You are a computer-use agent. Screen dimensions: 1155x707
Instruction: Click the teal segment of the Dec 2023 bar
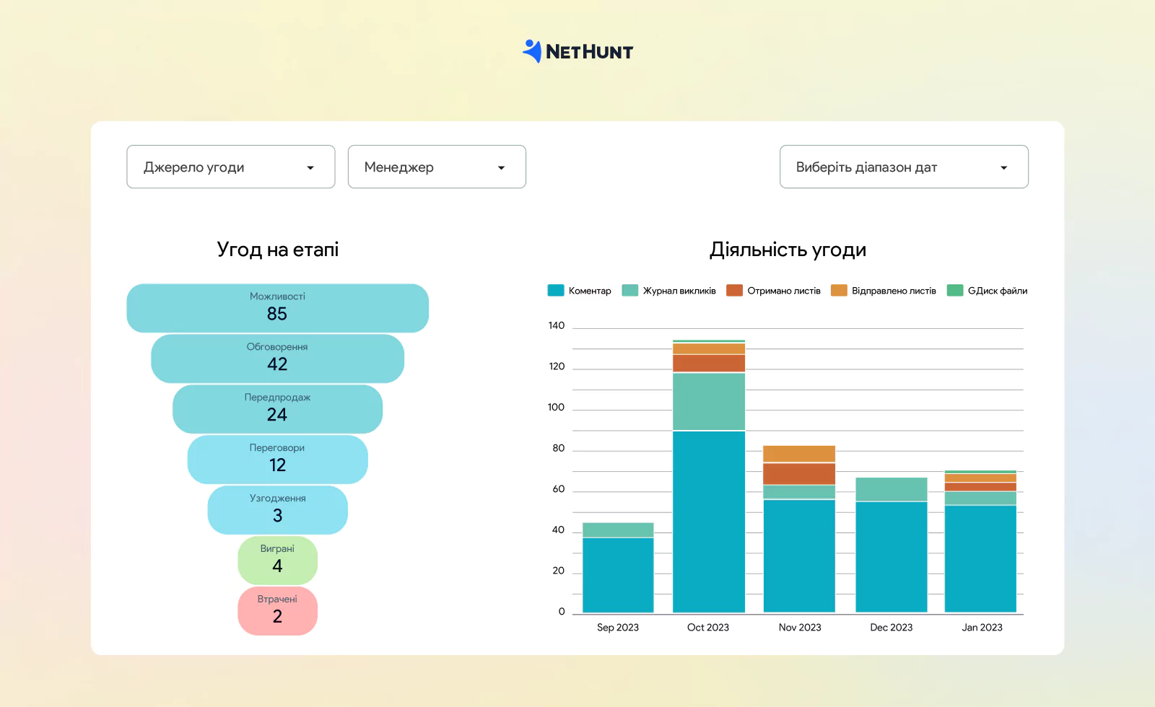(892, 489)
